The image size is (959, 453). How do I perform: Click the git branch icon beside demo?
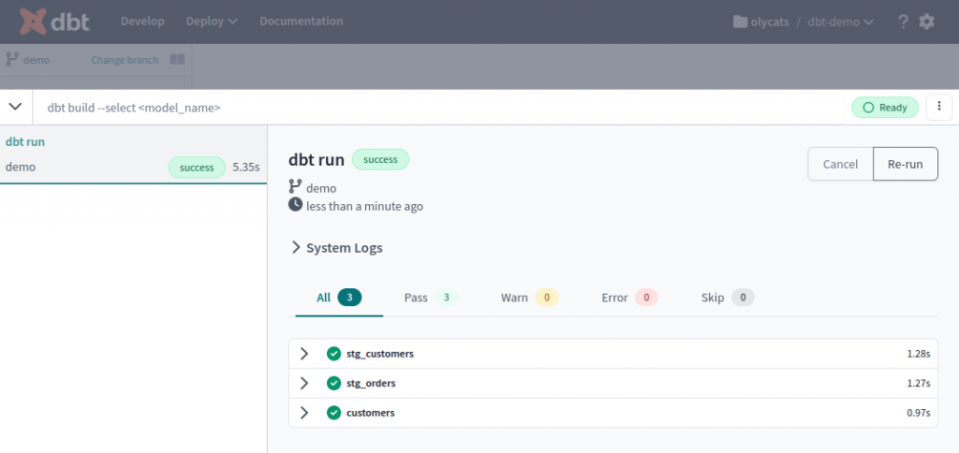pyautogui.click(x=11, y=59)
